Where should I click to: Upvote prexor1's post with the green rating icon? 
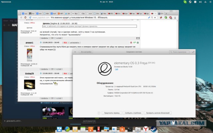point(138,43)
